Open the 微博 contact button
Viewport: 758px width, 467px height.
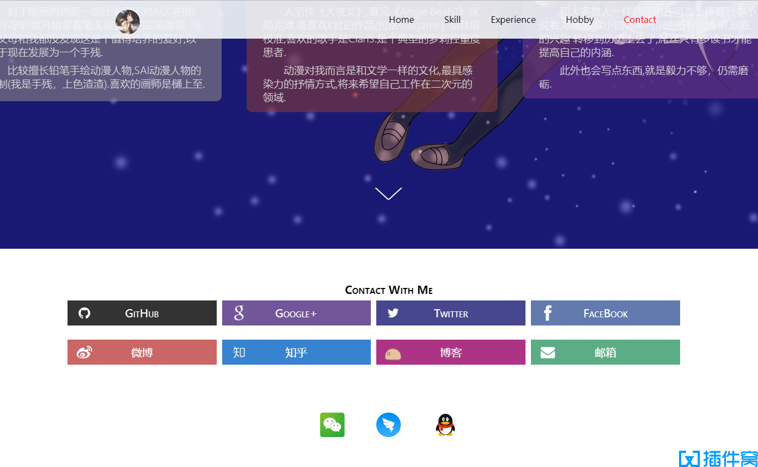[x=142, y=352]
